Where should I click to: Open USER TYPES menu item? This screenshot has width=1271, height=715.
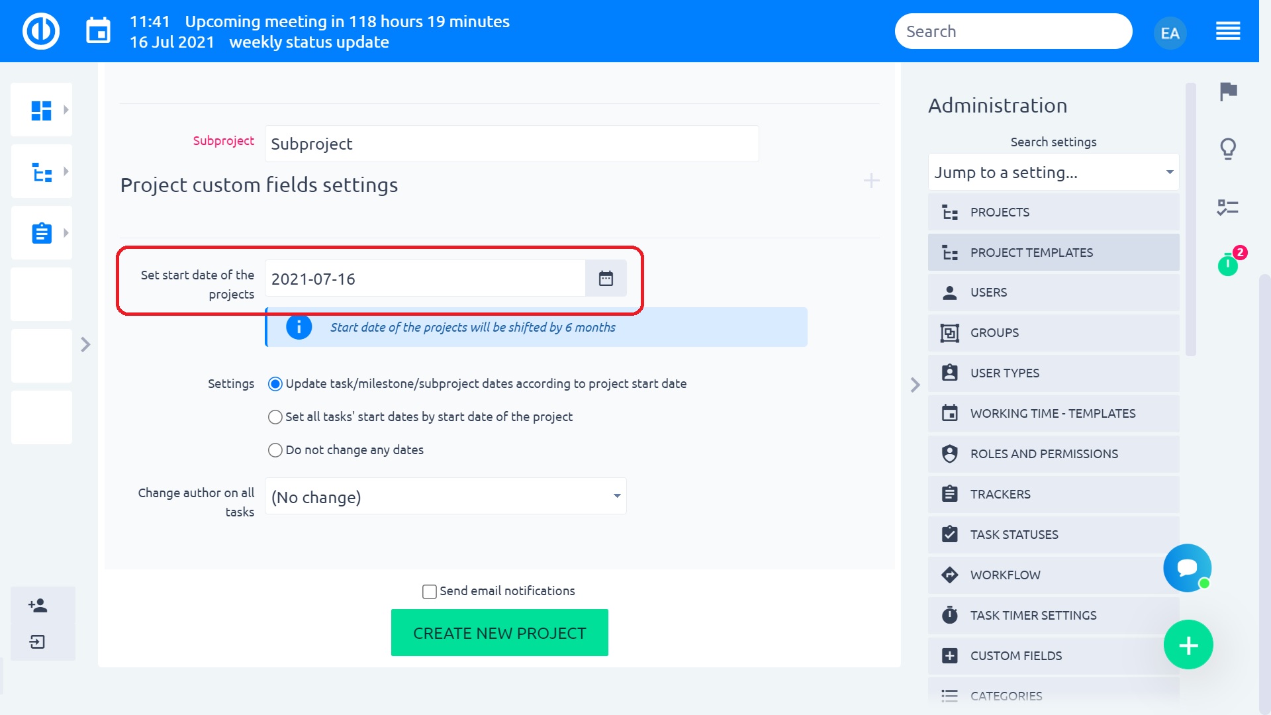[1053, 373]
